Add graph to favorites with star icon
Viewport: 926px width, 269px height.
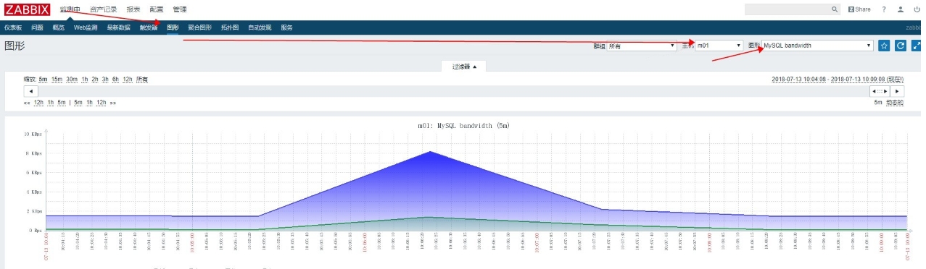pyautogui.click(x=883, y=46)
